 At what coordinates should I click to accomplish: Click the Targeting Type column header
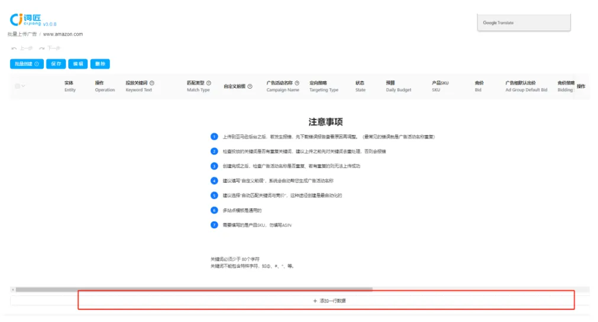click(324, 86)
